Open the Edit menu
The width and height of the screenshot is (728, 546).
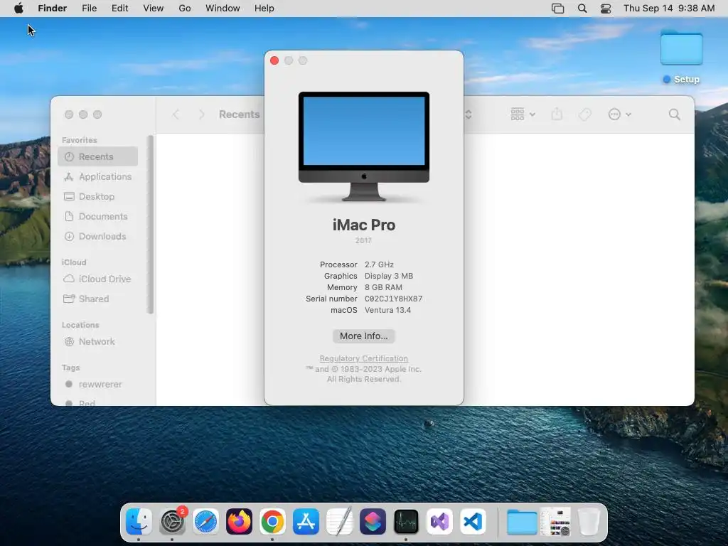(x=119, y=9)
